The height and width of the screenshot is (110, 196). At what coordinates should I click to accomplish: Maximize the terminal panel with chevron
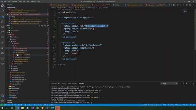190,83
